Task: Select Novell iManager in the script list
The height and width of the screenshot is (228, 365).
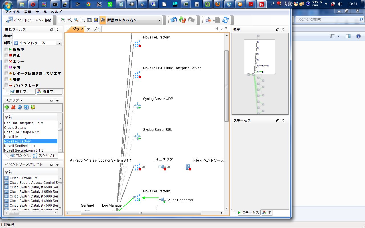Action: tap(31, 137)
